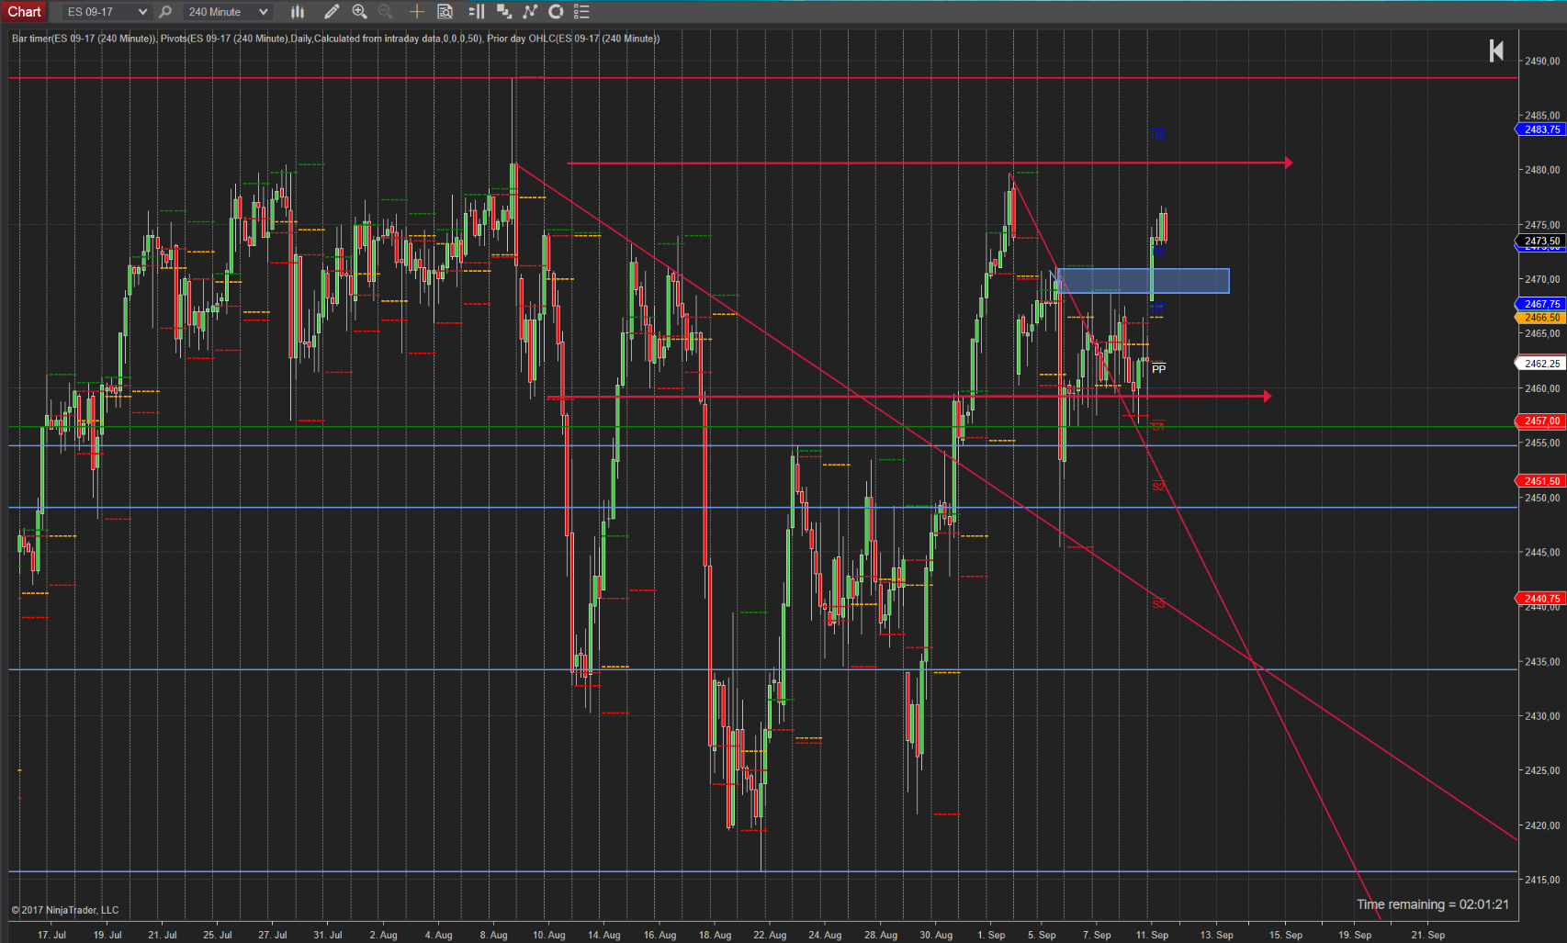Toggle the Chart Trader icon

click(477, 12)
